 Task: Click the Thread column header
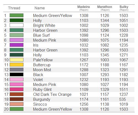tap(14, 8)
